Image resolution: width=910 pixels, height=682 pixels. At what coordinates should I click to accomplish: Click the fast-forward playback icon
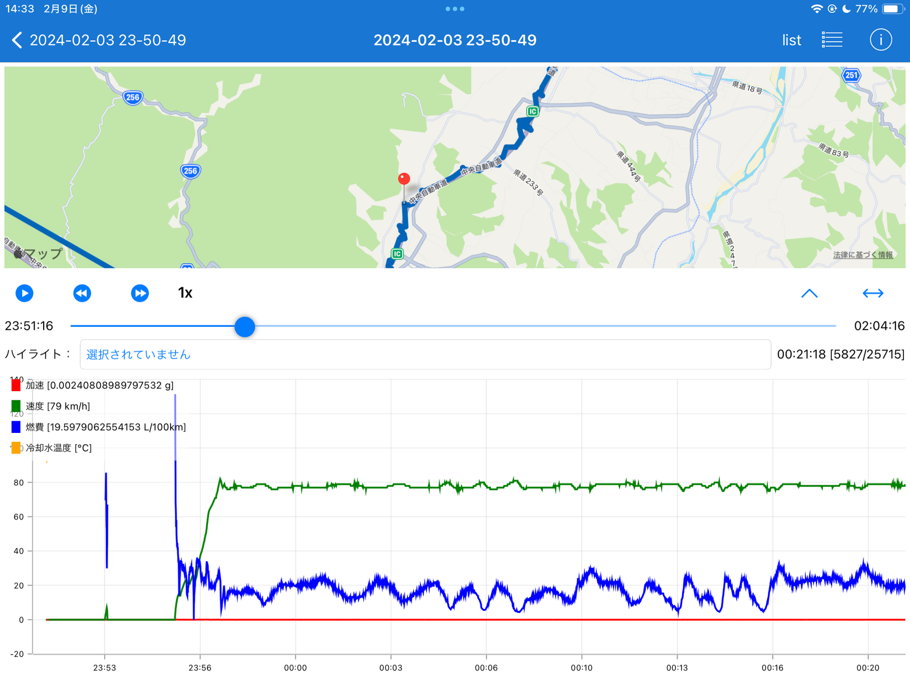(140, 293)
